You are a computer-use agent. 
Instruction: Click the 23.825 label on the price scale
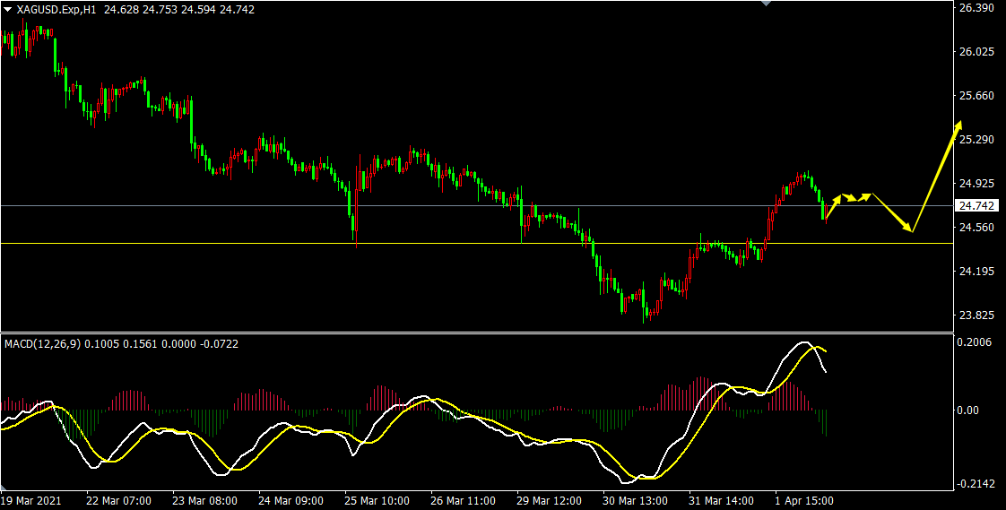pos(976,316)
